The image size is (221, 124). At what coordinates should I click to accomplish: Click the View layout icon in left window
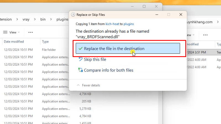(5, 32)
